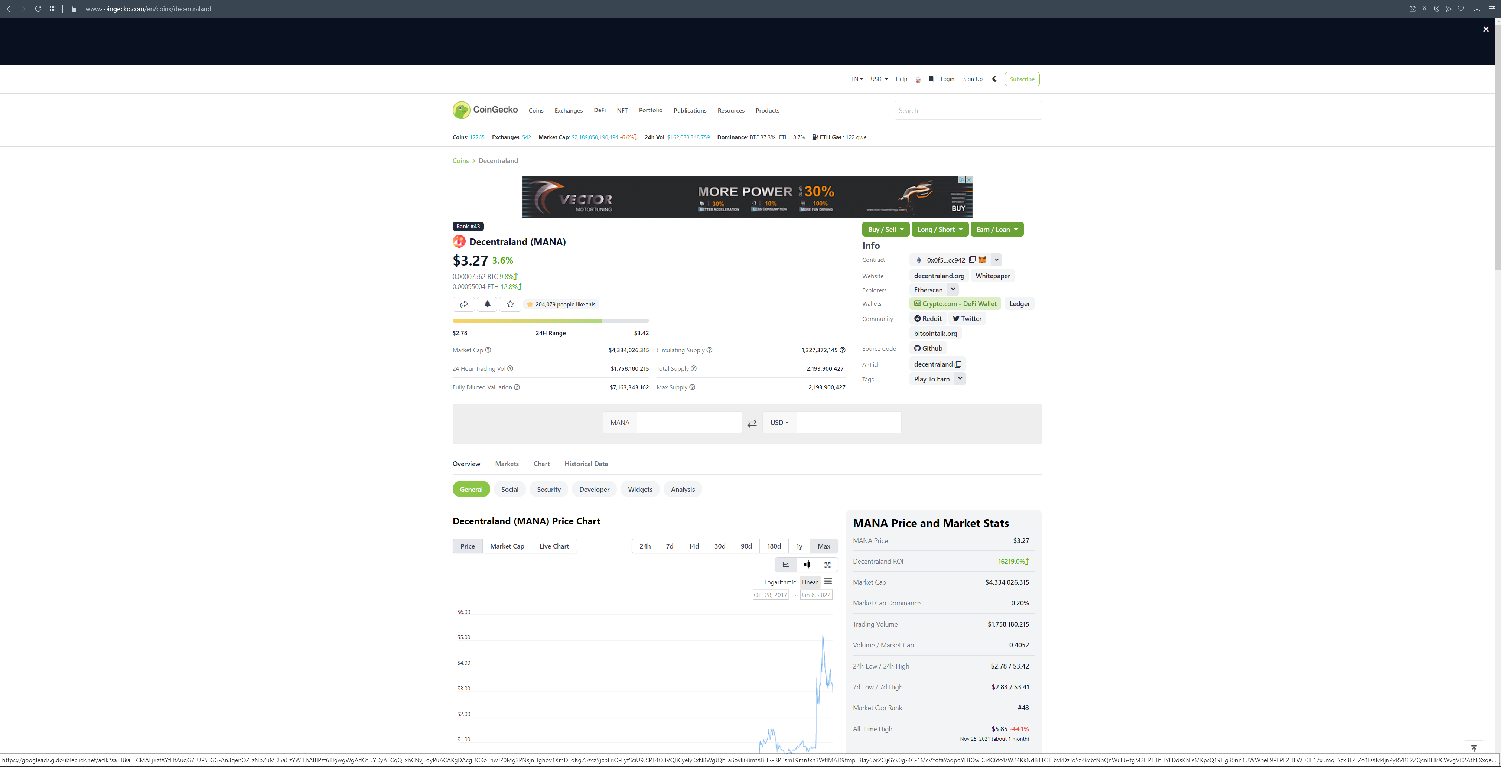
Task: Switch to the Markets tab
Action: 507,464
